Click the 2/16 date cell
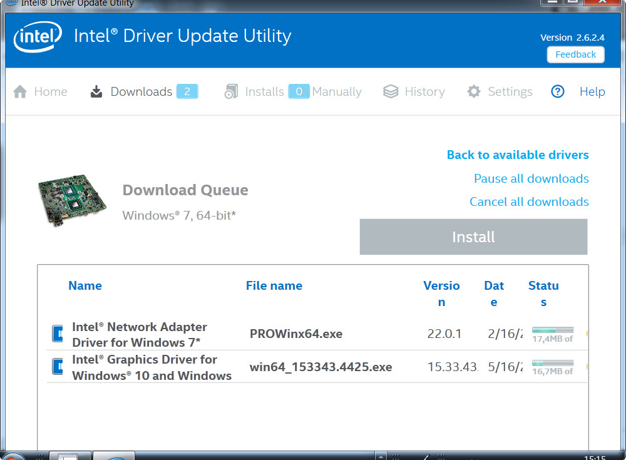 (505, 334)
